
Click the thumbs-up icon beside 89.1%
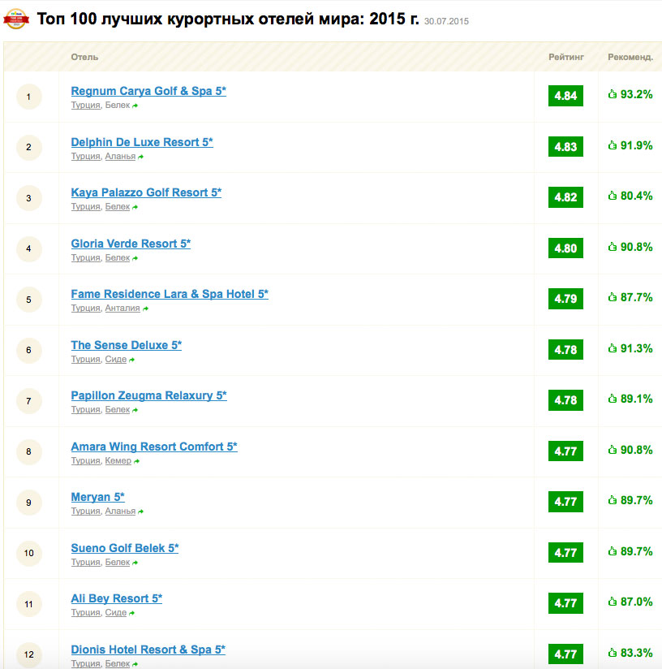point(613,399)
